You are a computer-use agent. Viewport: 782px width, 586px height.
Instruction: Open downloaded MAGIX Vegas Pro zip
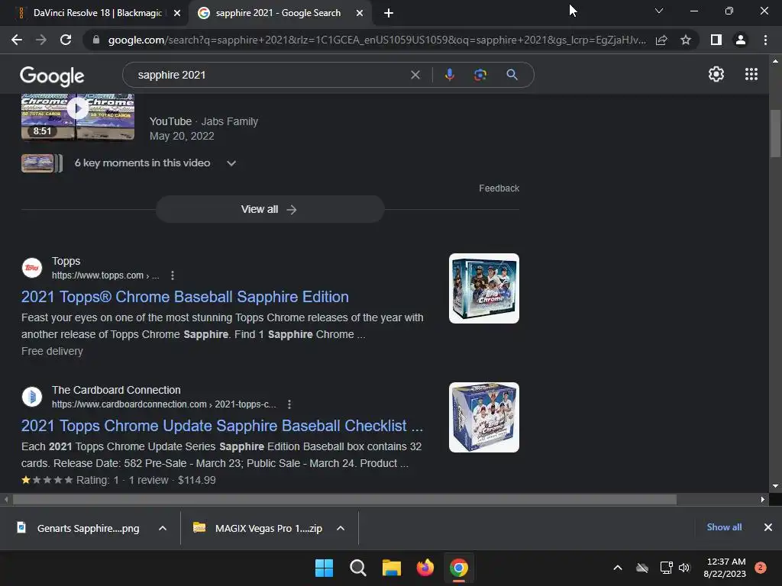point(258,528)
